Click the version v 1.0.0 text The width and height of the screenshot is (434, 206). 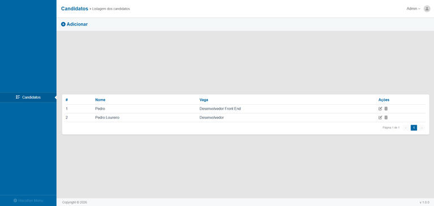click(424, 203)
